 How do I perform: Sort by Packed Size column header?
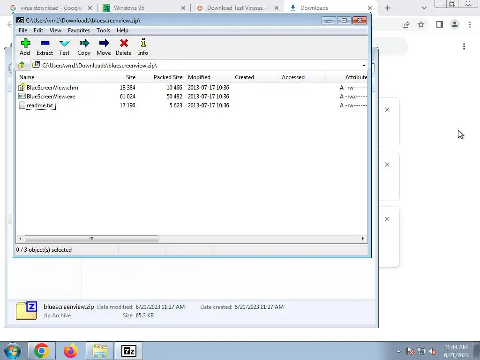(161, 77)
